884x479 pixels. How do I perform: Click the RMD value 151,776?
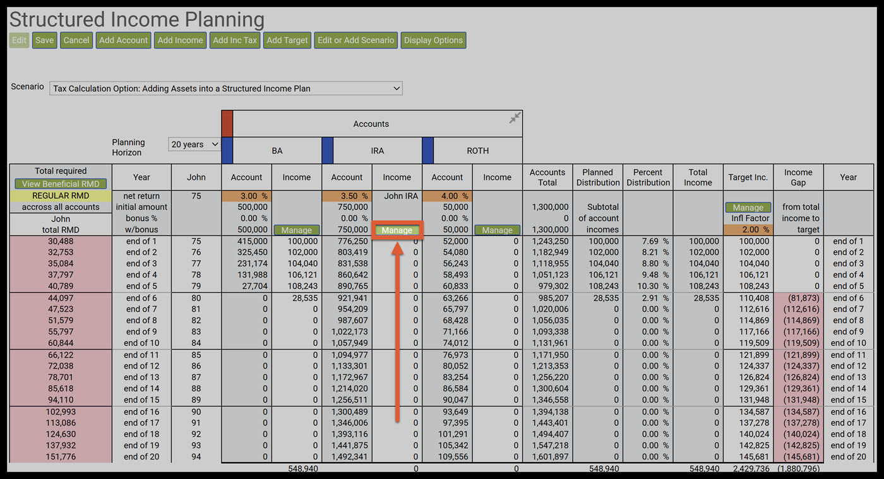pyautogui.click(x=61, y=457)
